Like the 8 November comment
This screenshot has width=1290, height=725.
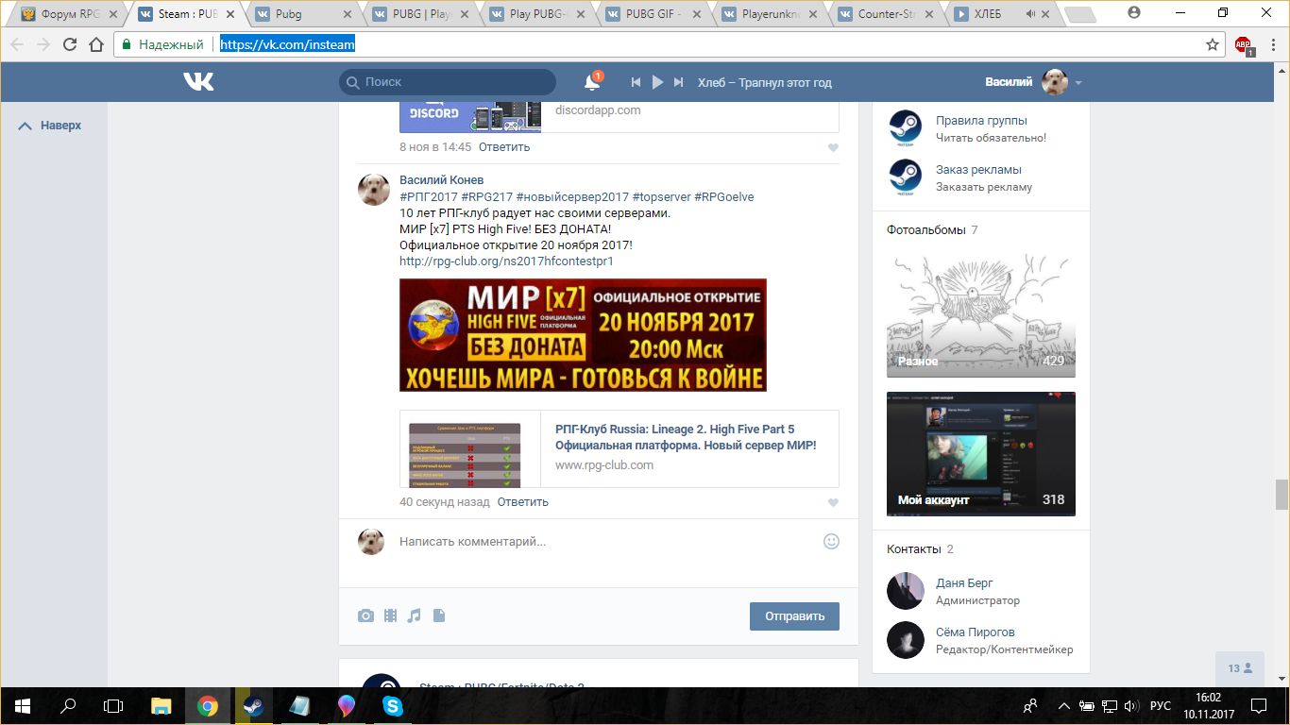click(833, 148)
